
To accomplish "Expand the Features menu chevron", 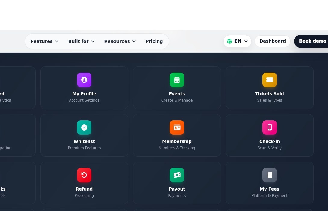I will (57, 42).
